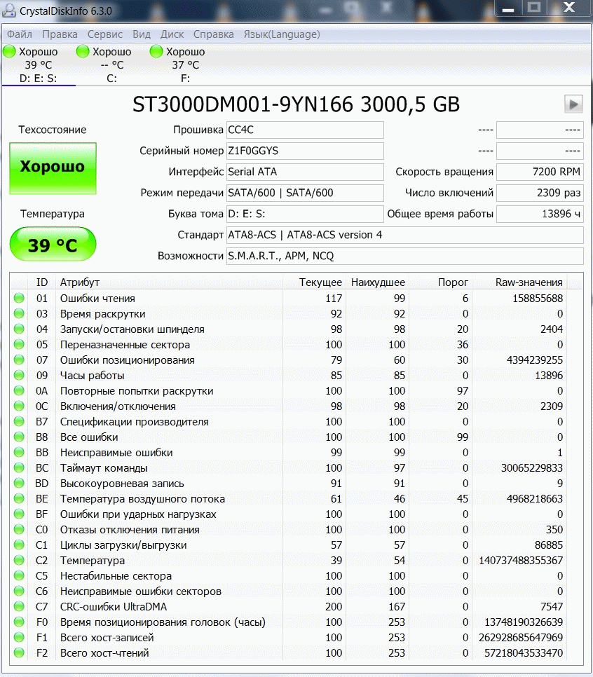Click the Буква тома field
Viewport: 593px width, 677px height.
point(305,214)
